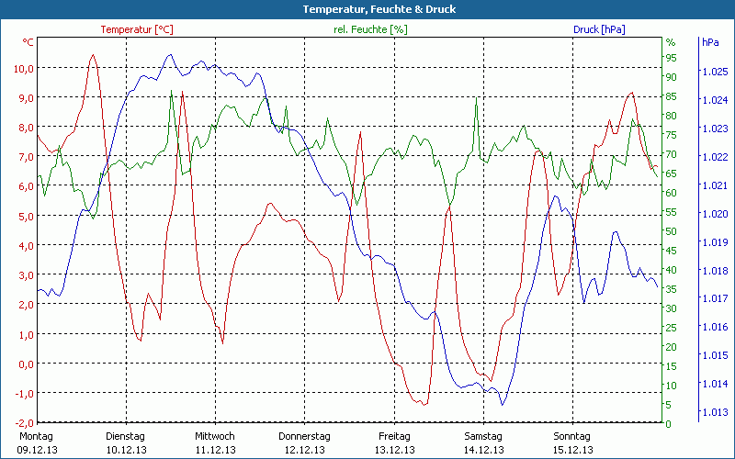Click the '1.014' pressure axis value

[715, 384]
